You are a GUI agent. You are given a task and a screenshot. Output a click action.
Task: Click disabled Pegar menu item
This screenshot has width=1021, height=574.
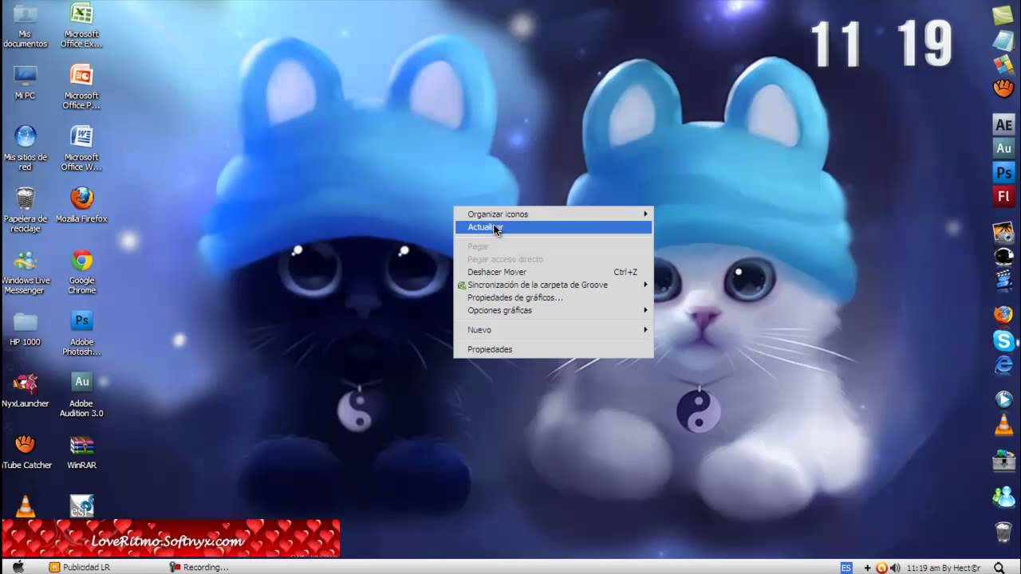554,246
